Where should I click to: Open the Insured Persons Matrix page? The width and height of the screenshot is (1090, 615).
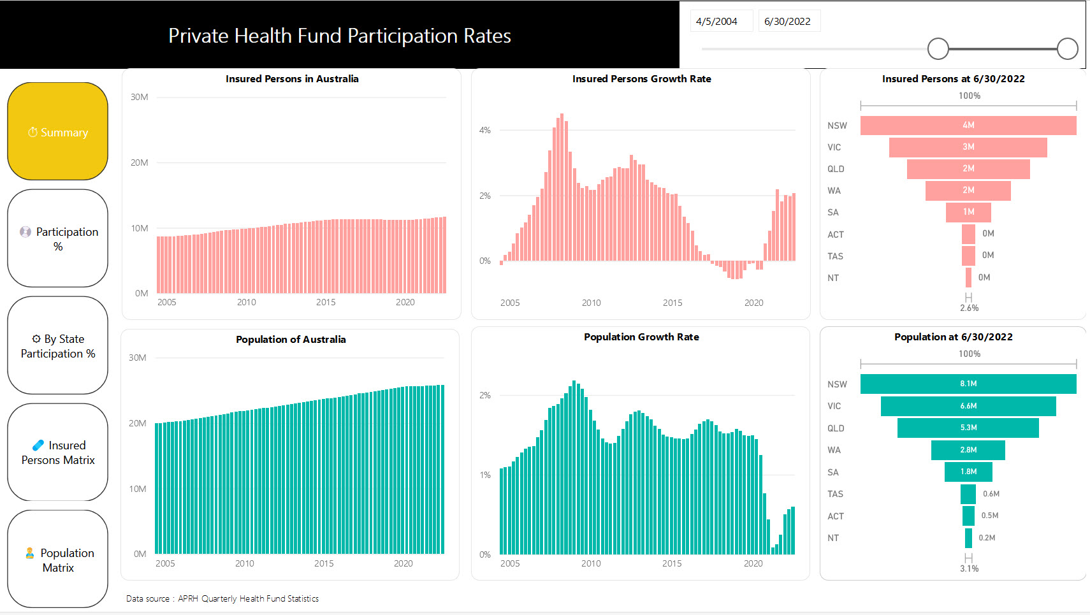pyautogui.click(x=57, y=452)
